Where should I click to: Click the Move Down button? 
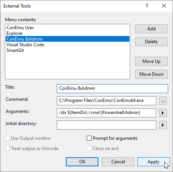[x=151, y=74]
